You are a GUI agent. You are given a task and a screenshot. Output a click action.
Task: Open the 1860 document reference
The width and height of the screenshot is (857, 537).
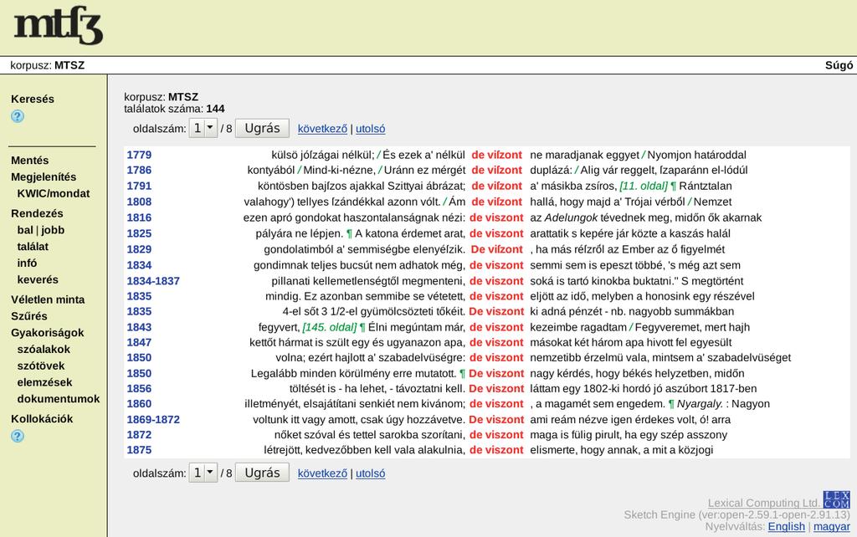point(140,404)
